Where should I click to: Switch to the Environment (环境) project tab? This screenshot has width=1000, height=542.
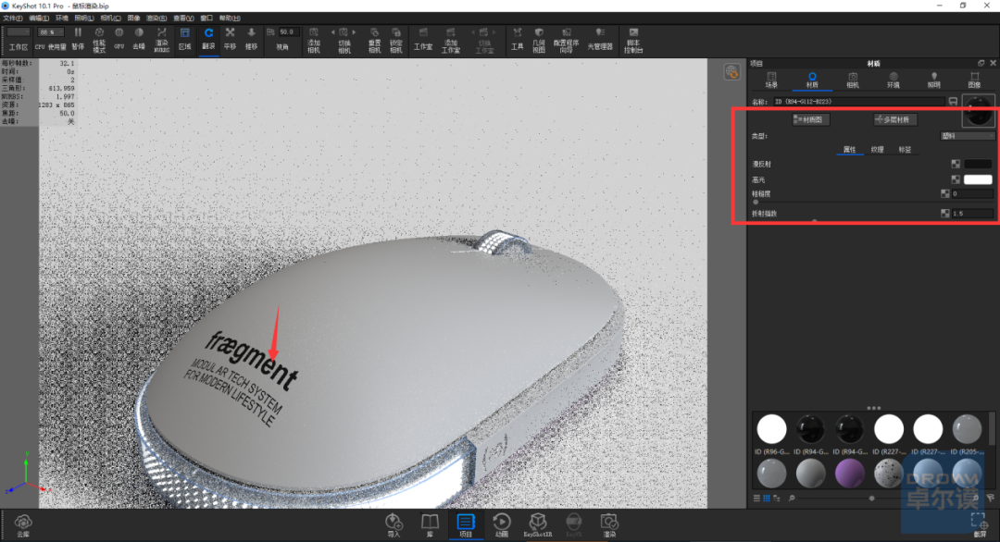(893, 80)
